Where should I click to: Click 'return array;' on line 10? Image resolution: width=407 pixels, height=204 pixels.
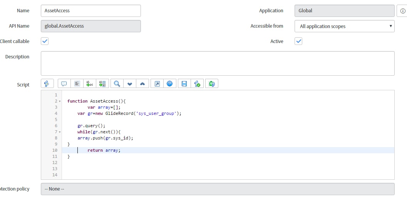(104, 151)
